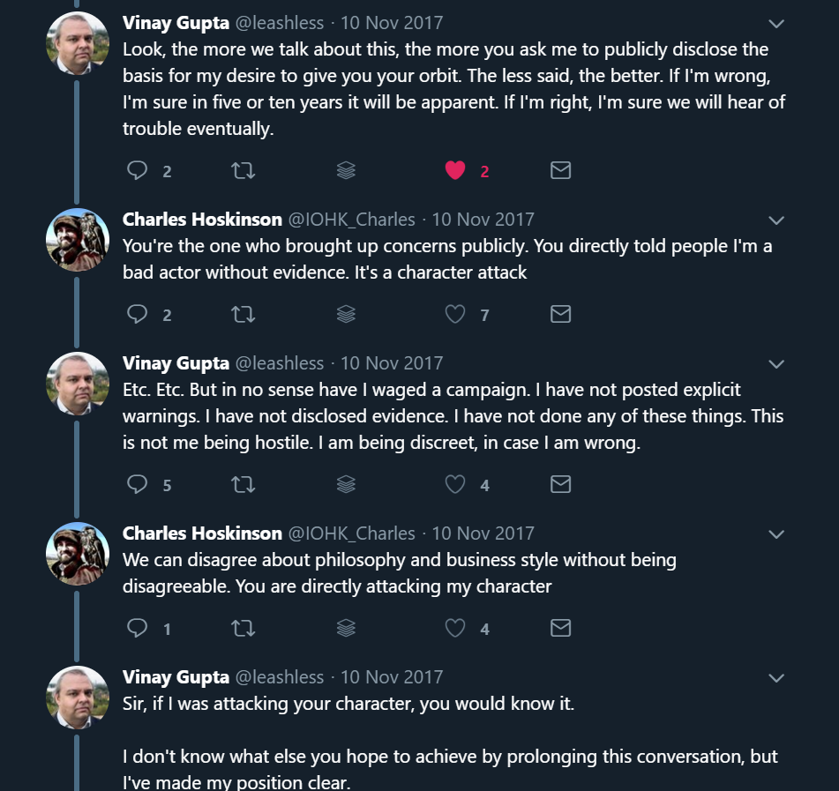Click Vinay Gupta's avatar on 'Etc. Etc.' tweet
Viewport: 839px width, 791px height.
pyautogui.click(x=78, y=384)
